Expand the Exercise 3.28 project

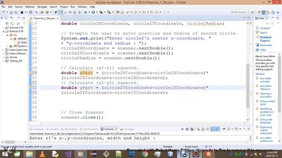click(x=3, y=28)
